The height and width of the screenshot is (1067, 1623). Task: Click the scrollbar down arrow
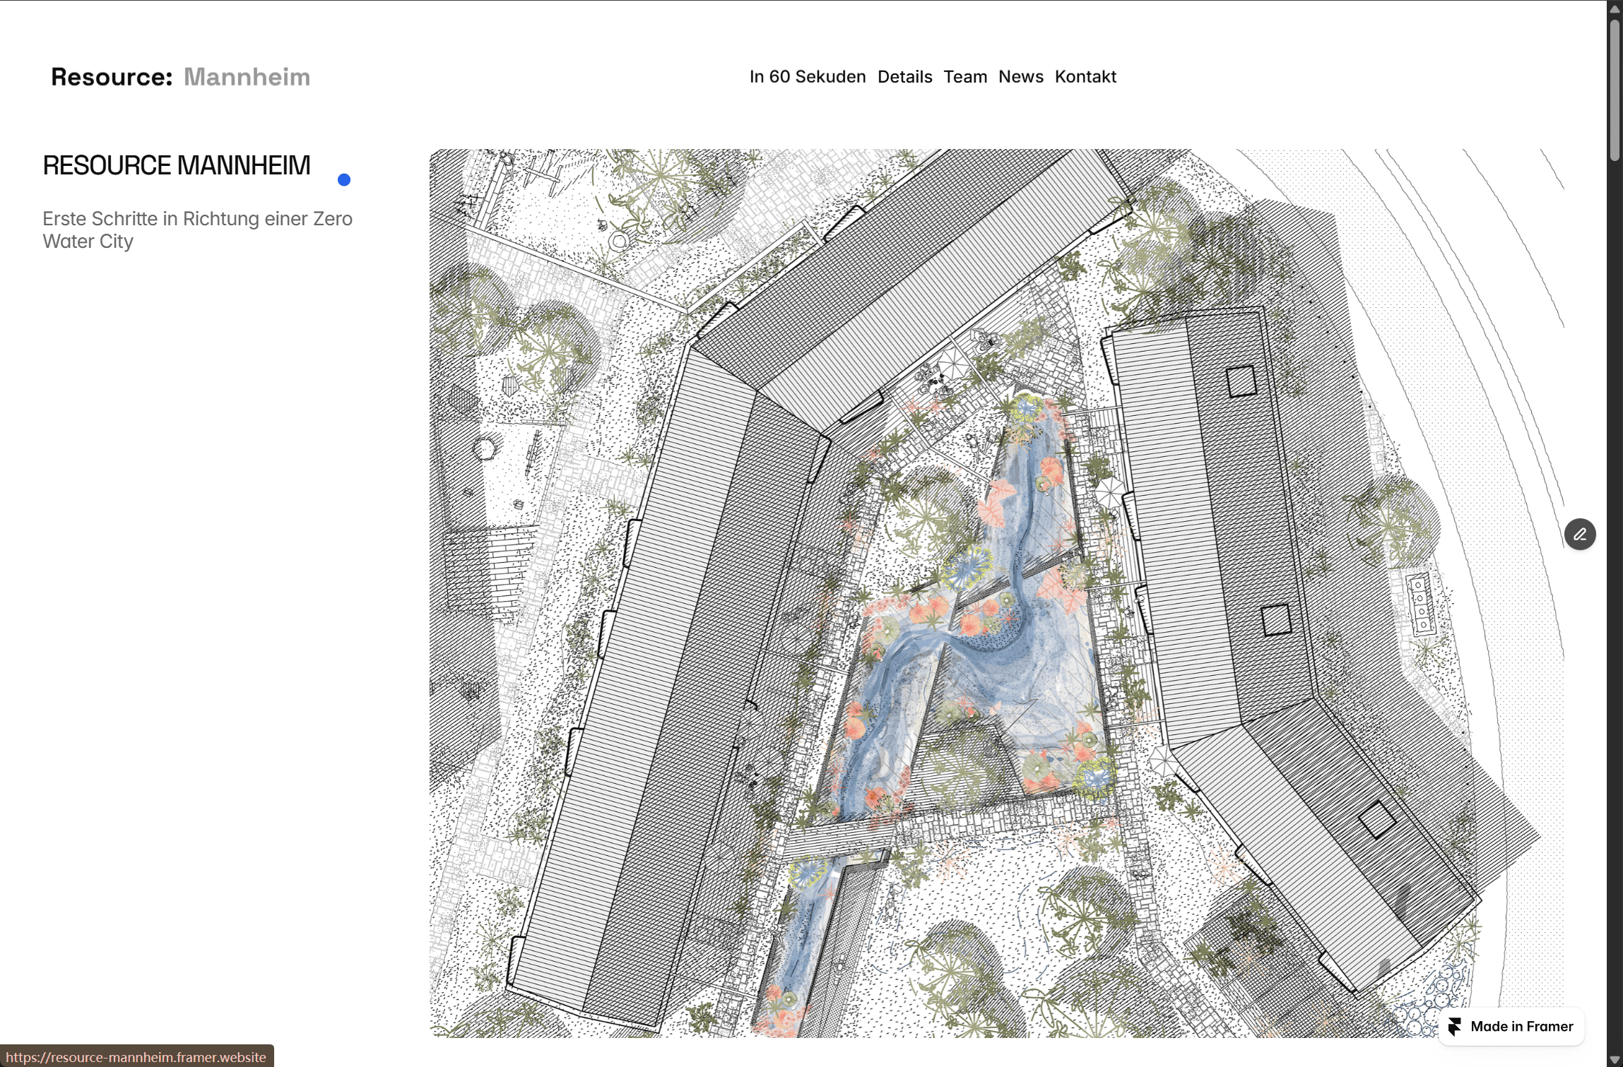point(1615,1059)
